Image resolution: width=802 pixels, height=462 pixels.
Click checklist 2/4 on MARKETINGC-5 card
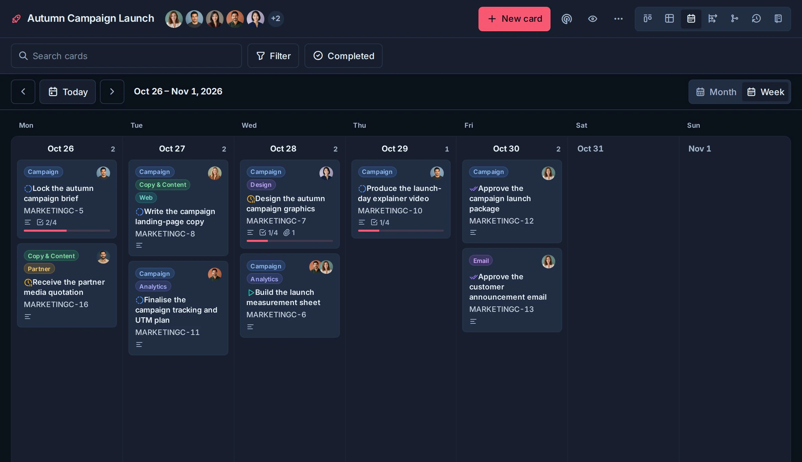[x=47, y=223]
